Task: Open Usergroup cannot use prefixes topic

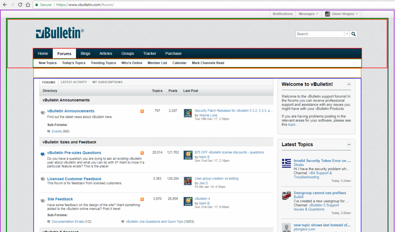Action: pos(320,193)
